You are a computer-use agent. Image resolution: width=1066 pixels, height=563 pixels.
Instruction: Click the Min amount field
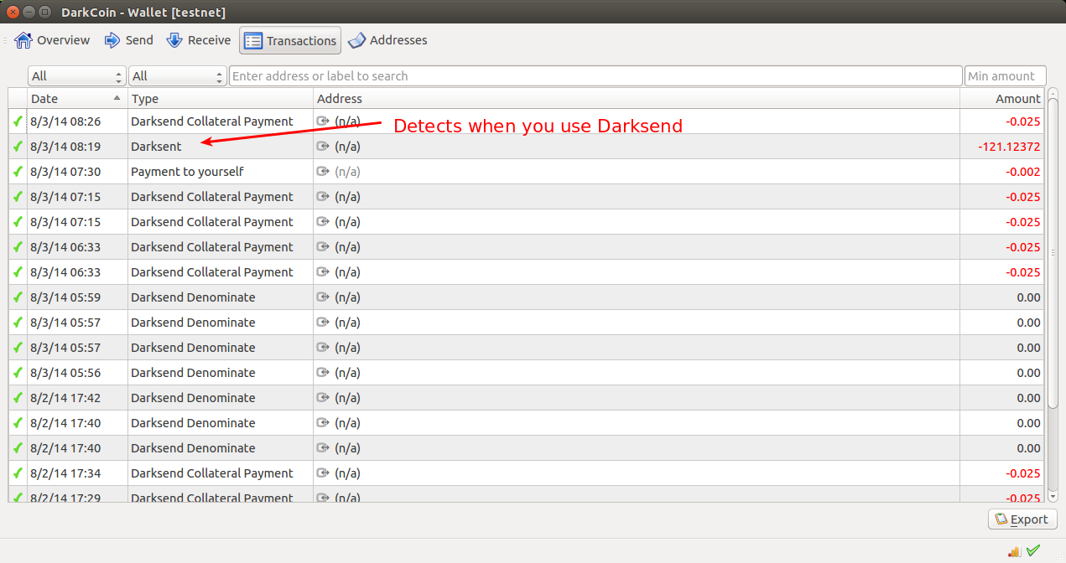click(1006, 76)
